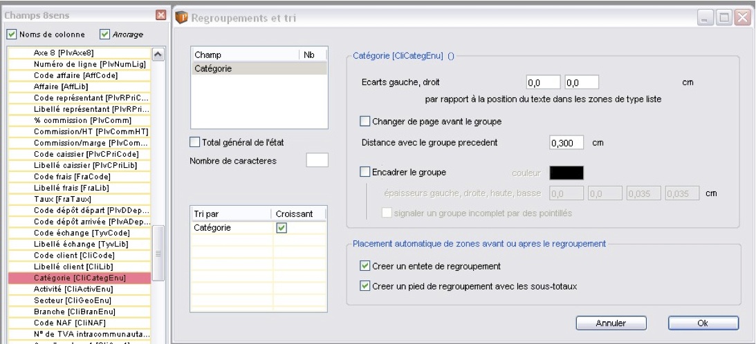
Task: Edit Distance avec le groupe precedent value
Action: pos(566,142)
